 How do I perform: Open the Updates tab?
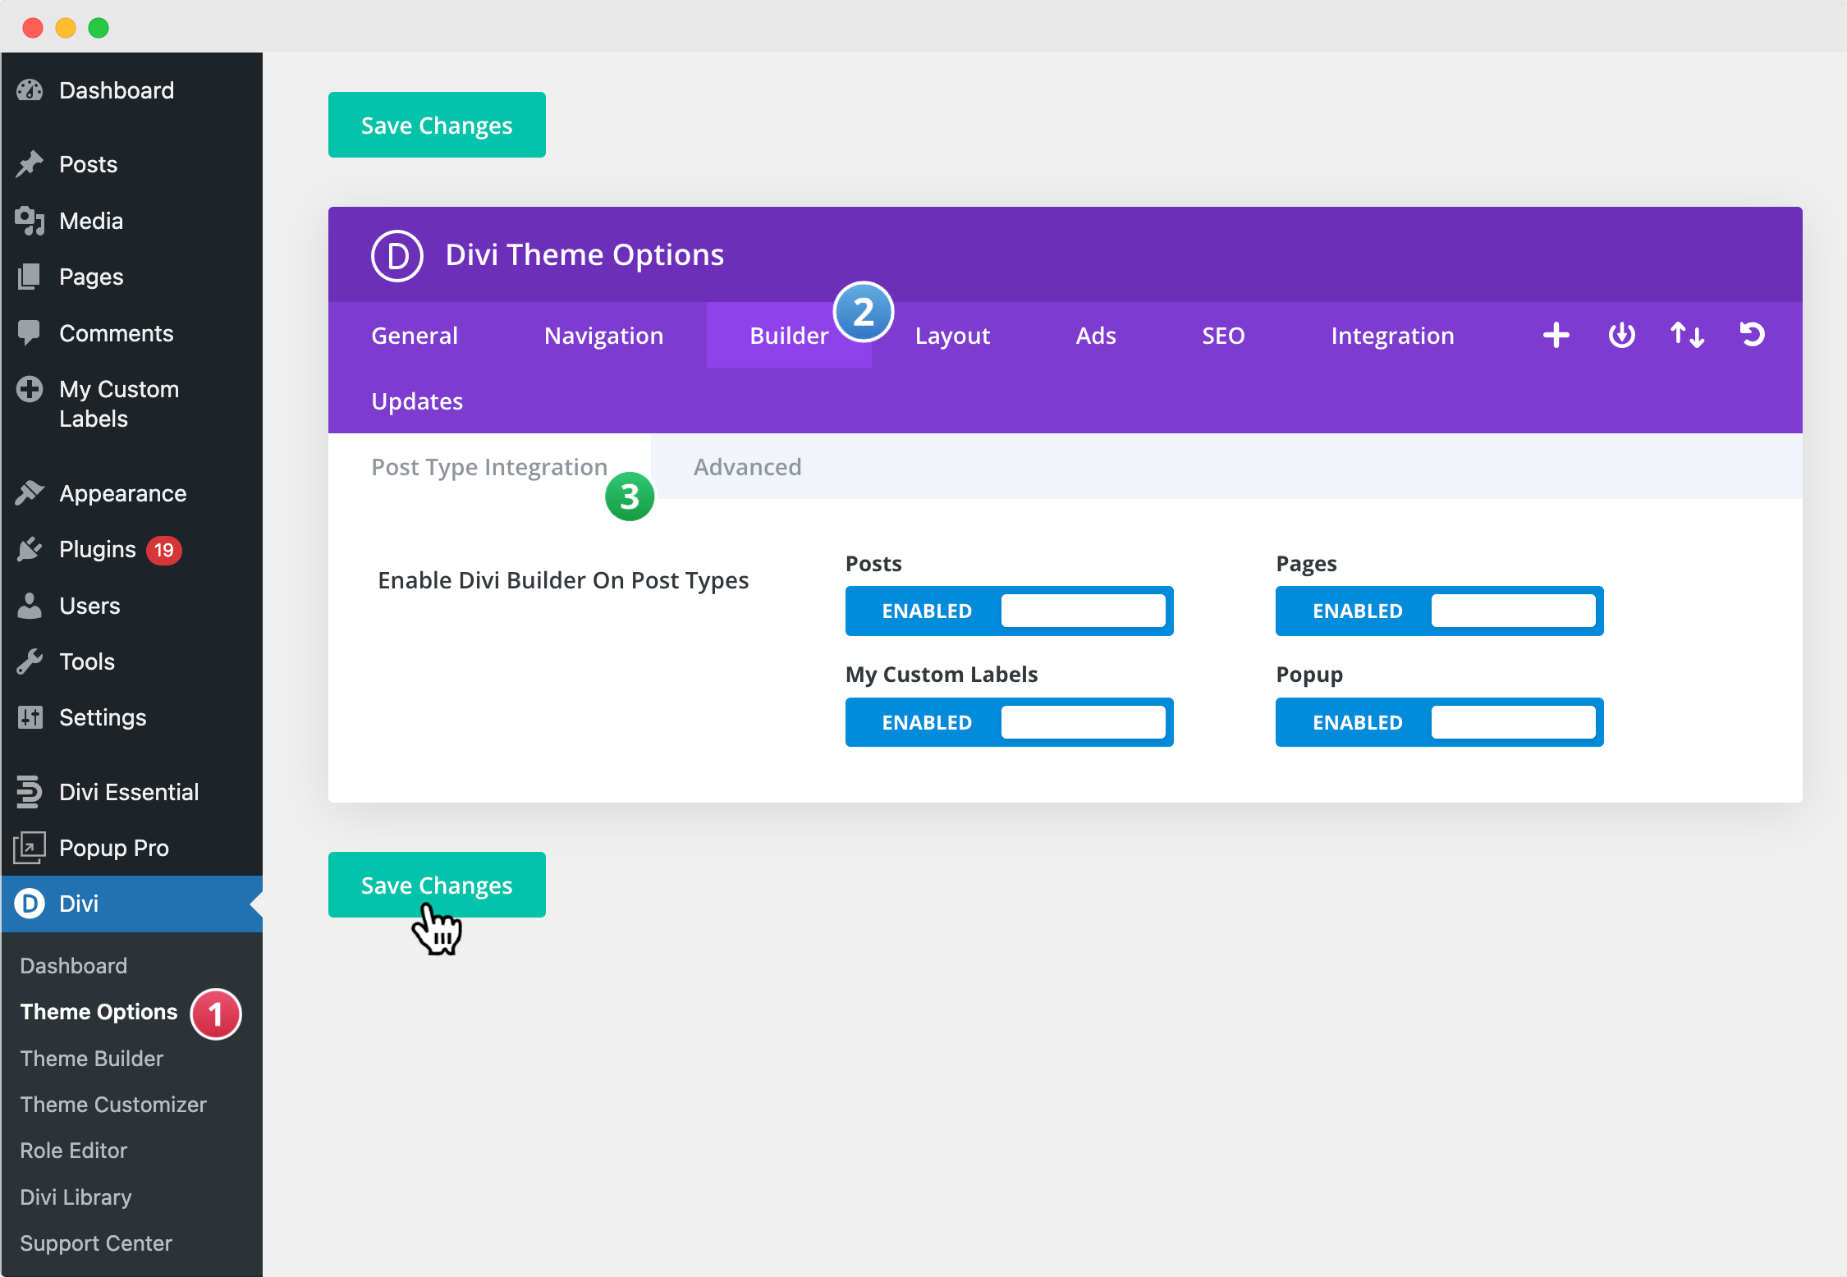point(417,400)
